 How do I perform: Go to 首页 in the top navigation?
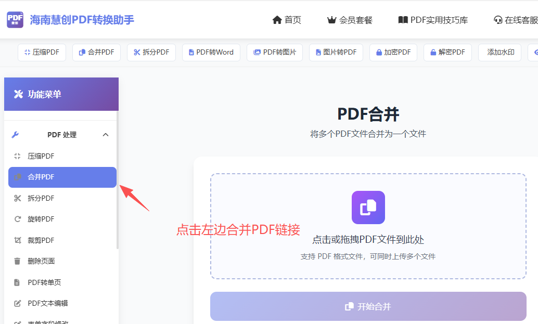(x=293, y=20)
